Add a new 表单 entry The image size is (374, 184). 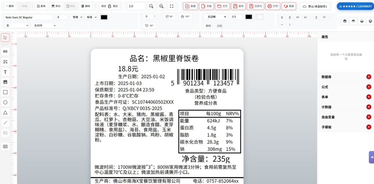tap(369, 97)
